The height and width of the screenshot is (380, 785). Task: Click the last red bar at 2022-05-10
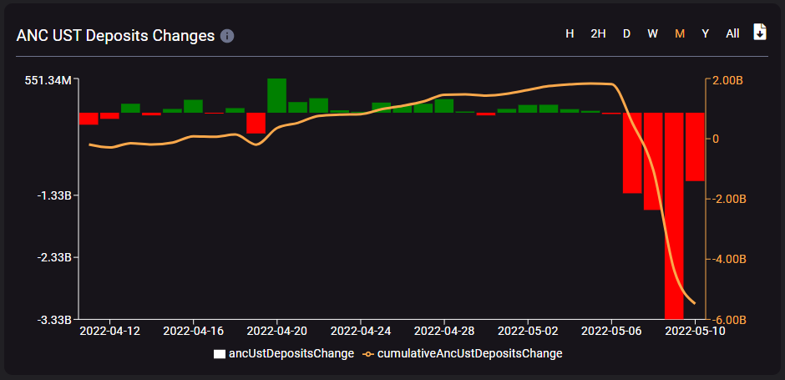695,147
